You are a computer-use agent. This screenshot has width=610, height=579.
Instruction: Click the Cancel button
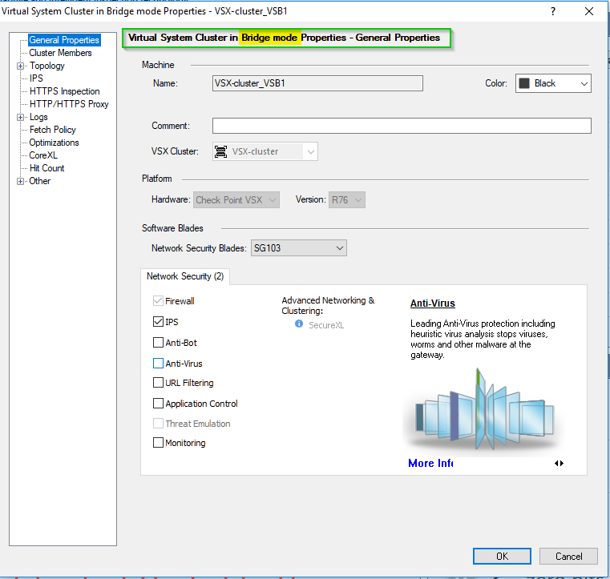coord(568,556)
